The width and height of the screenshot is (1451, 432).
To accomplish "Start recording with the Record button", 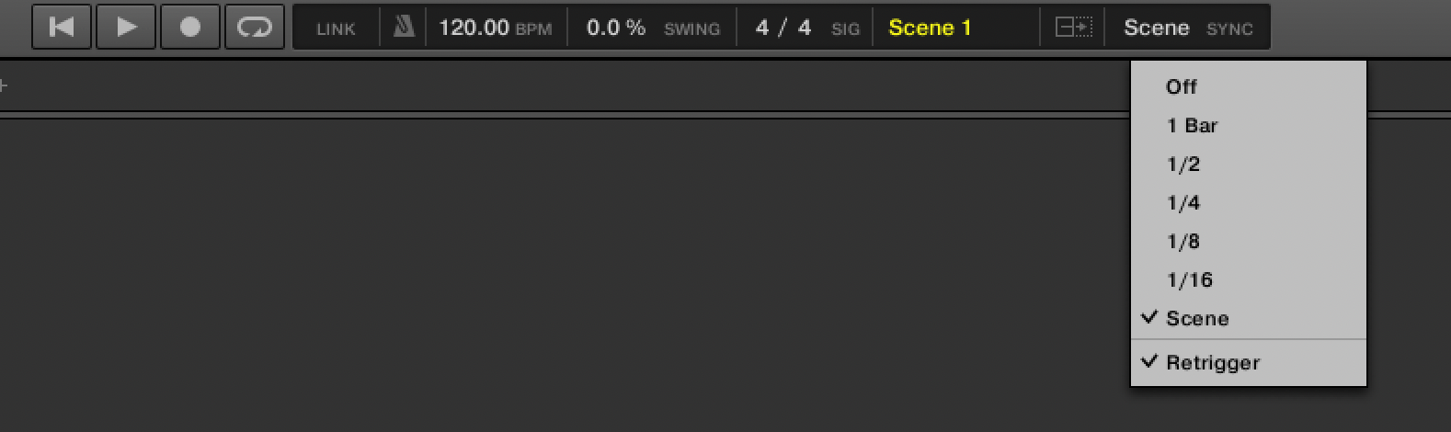I will tap(190, 28).
